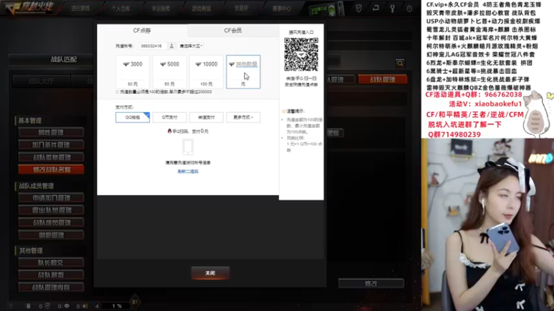Click the 刷新二维码 refresh link
This screenshot has width=554, height=311.
click(x=188, y=171)
